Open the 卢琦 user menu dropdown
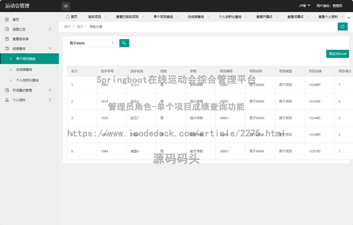Image resolution: width=353 pixels, height=225 pixels. (x=305, y=6)
